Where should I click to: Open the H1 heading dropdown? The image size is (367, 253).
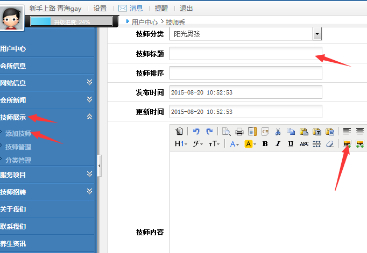point(181,144)
